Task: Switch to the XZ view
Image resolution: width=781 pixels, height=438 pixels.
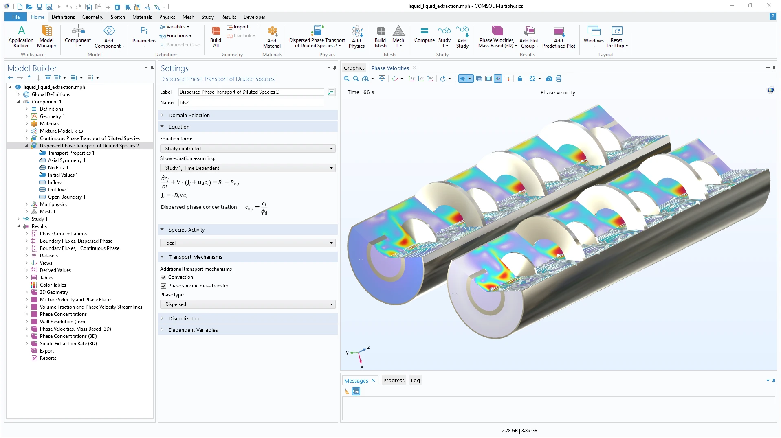Action: pyautogui.click(x=430, y=79)
